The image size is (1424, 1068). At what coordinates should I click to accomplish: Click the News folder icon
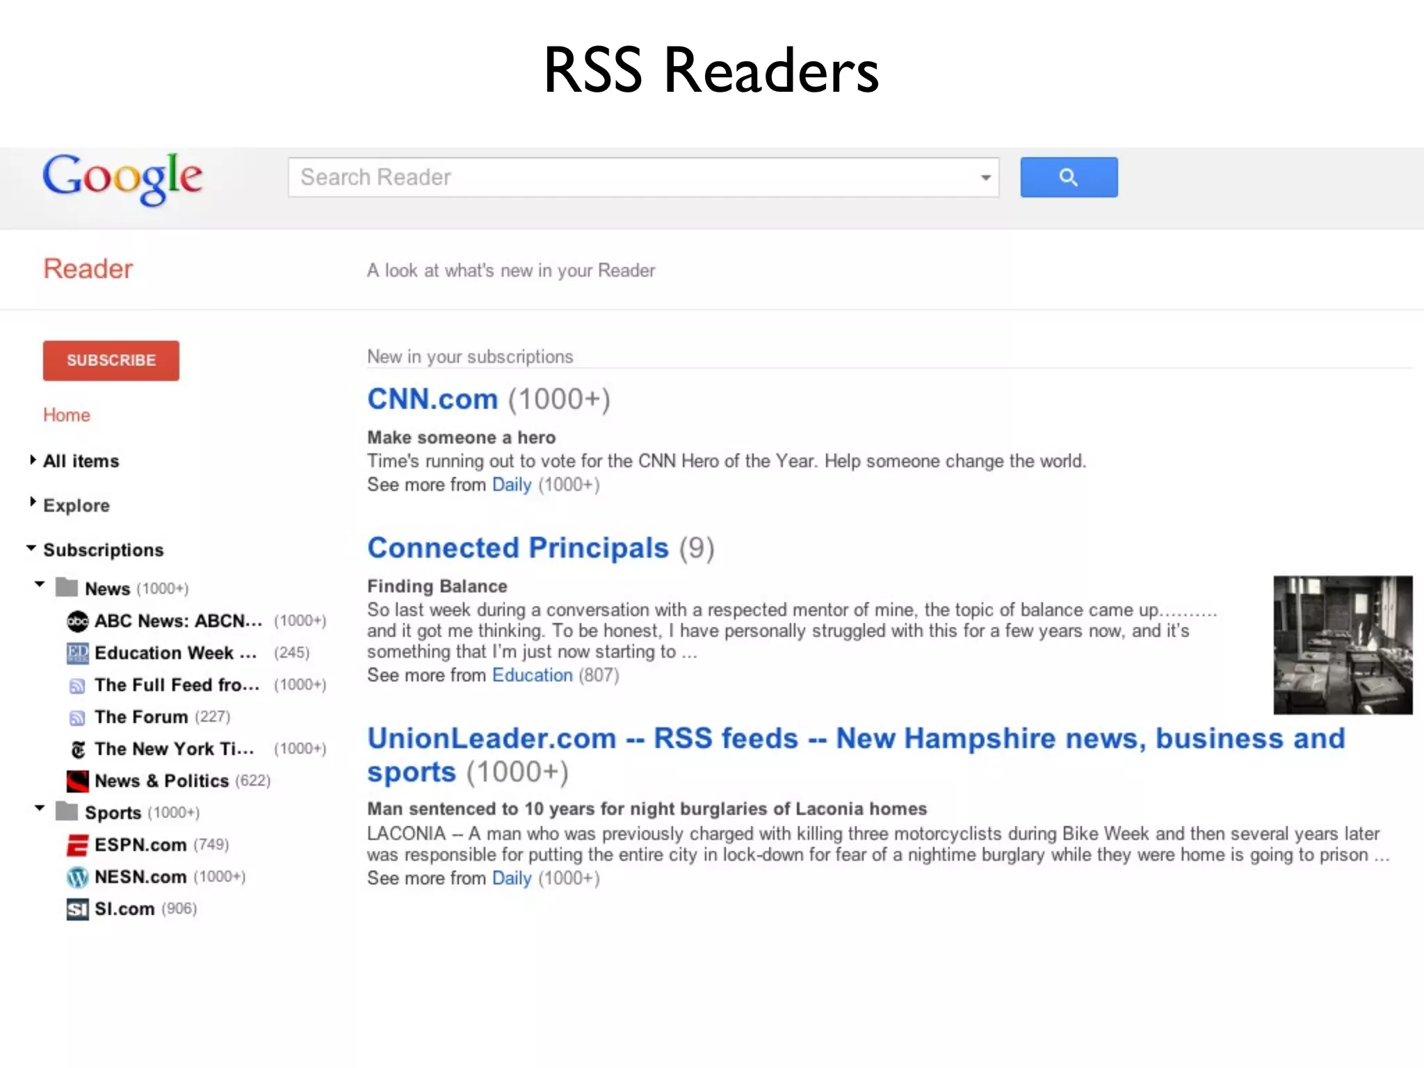click(x=67, y=587)
